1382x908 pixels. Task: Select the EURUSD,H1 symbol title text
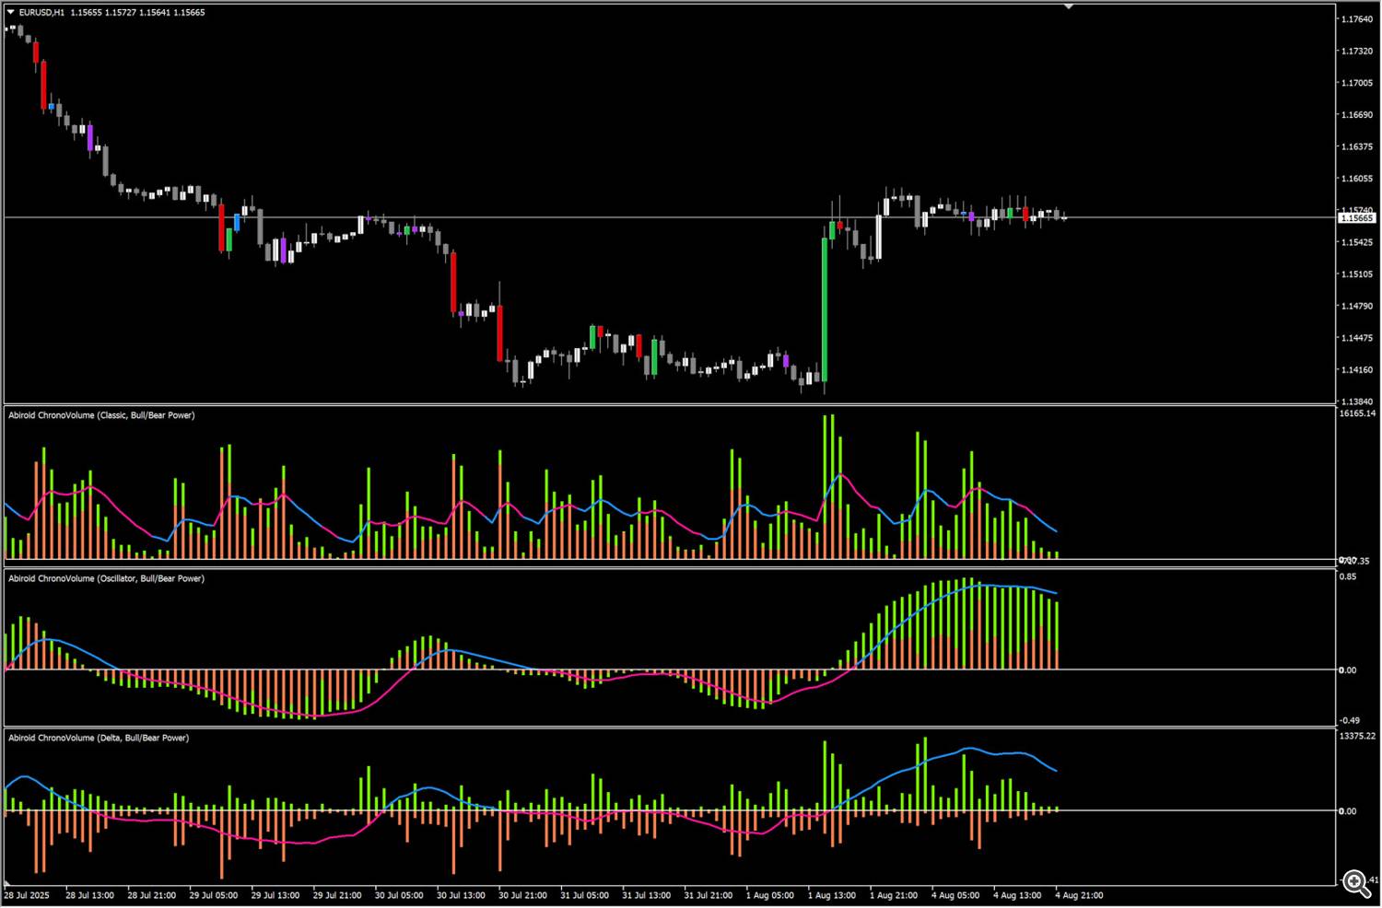coord(41,13)
